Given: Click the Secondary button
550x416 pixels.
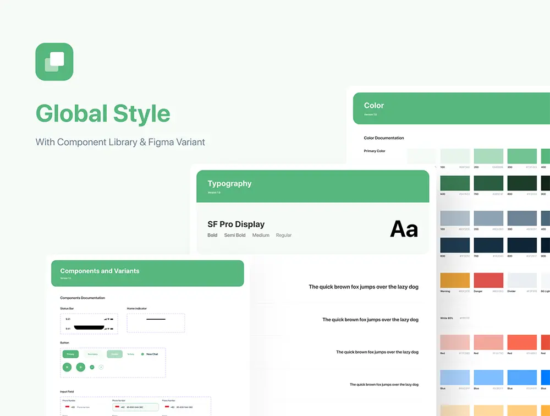Looking at the screenshot, I should 92,354.
